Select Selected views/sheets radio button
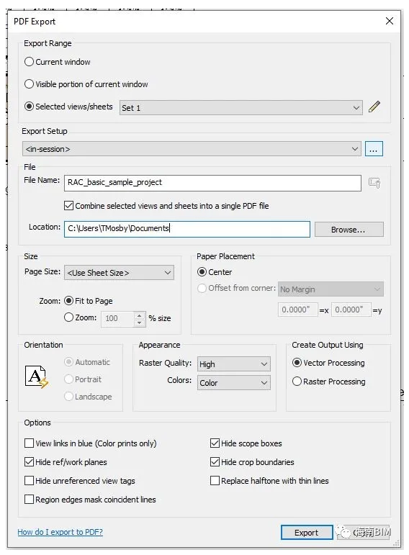 (x=29, y=107)
